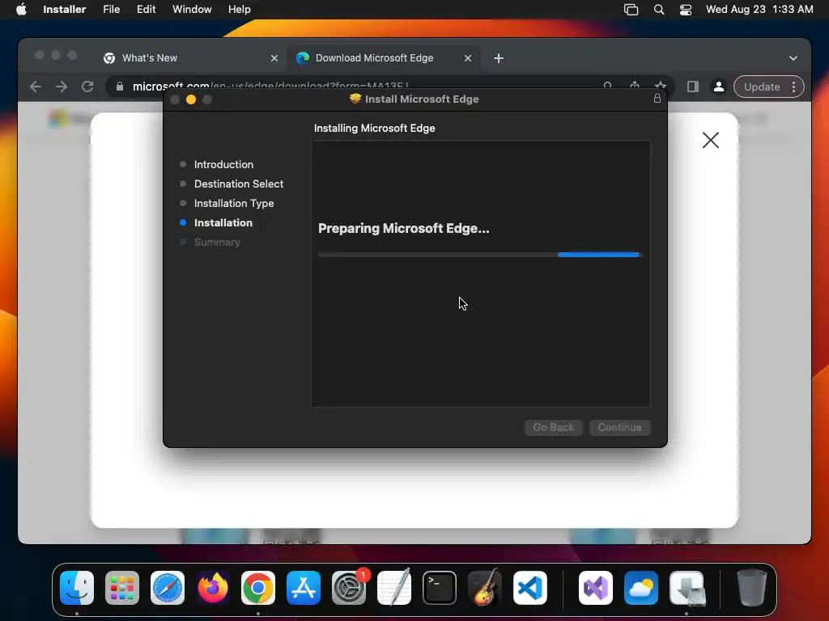Click the date and time in menu bar
829x621 pixels.
pos(759,9)
